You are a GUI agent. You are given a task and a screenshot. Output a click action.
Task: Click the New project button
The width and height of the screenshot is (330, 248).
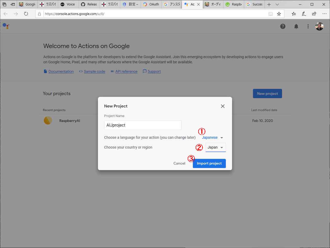click(267, 94)
